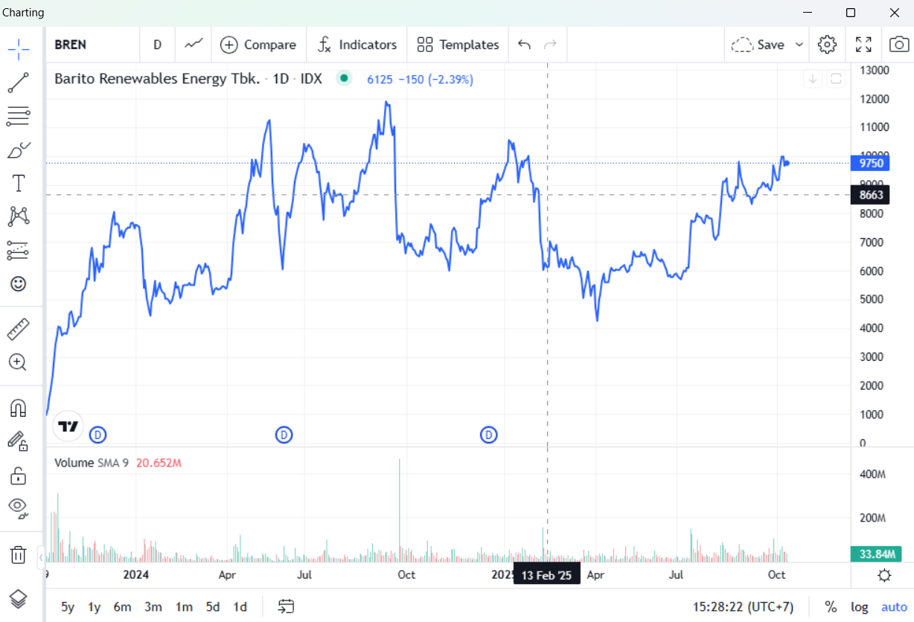Click the dividend marker near Apr 2024
914x622 pixels.
click(x=284, y=435)
